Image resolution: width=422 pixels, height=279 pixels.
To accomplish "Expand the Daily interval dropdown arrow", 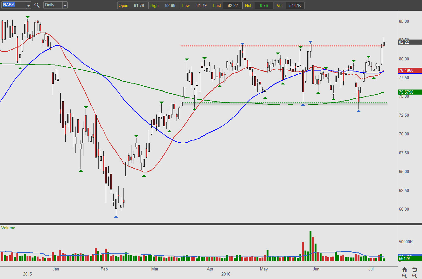I will (x=65, y=5).
